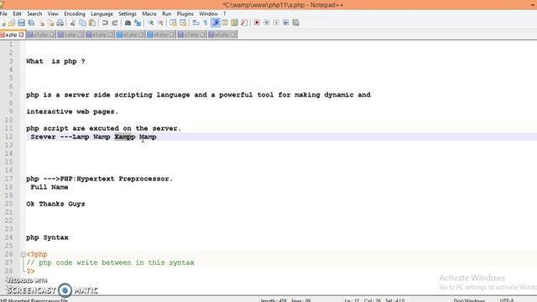537x302 pixels.
Task: Click the Close All toolbar icon
Action: tap(50, 23)
